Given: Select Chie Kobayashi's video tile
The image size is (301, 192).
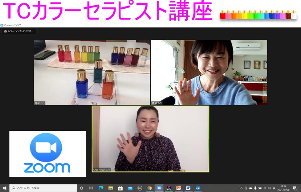Looking at the screenshot, I should pos(150,139).
